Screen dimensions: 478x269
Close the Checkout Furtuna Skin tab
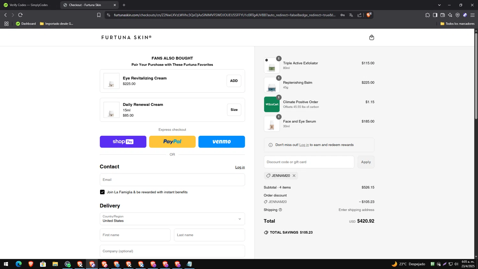[115, 5]
